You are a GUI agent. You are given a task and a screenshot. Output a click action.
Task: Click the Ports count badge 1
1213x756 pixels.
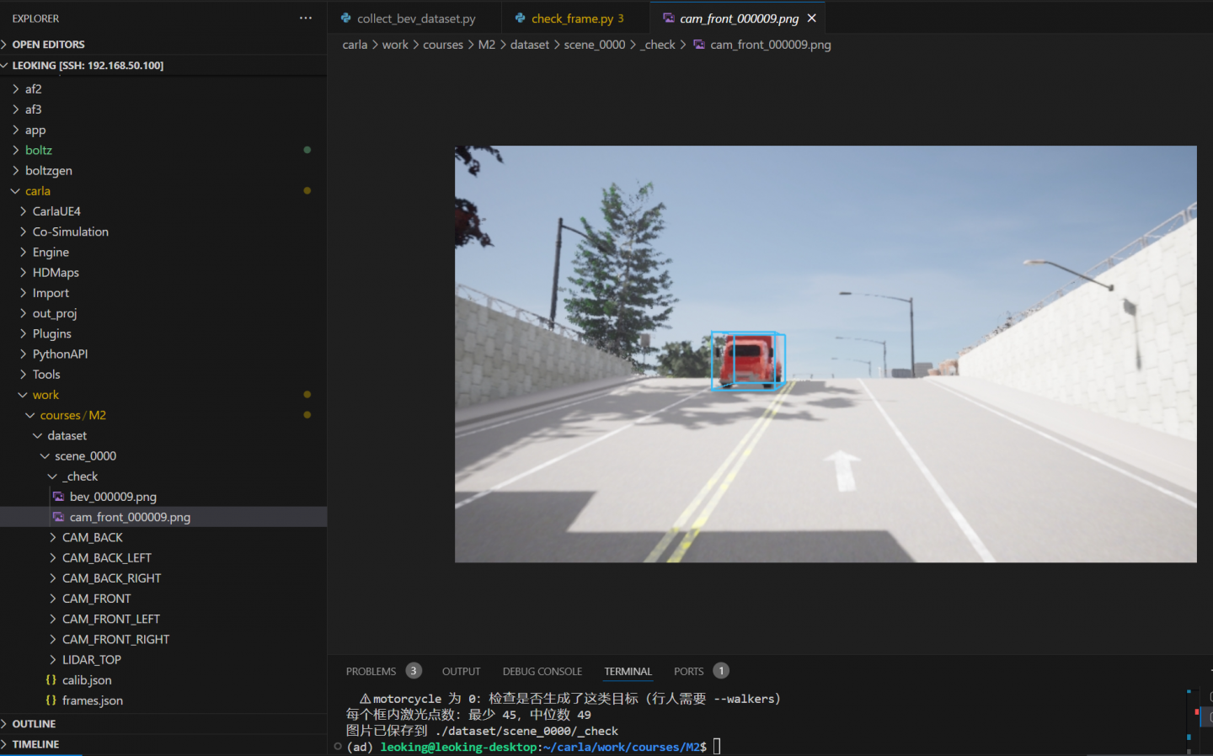click(721, 671)
